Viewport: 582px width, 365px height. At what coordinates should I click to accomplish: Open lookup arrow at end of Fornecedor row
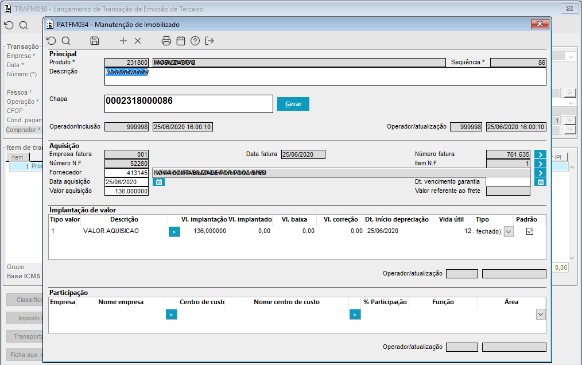[x=541, y=173]
